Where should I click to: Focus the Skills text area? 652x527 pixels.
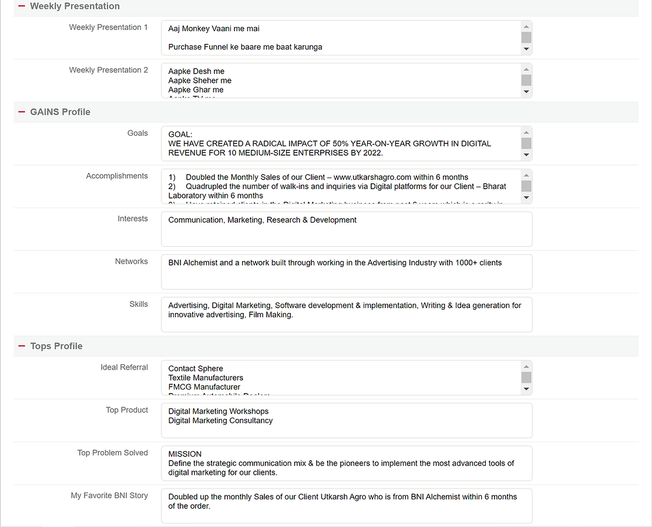[347, 315]
